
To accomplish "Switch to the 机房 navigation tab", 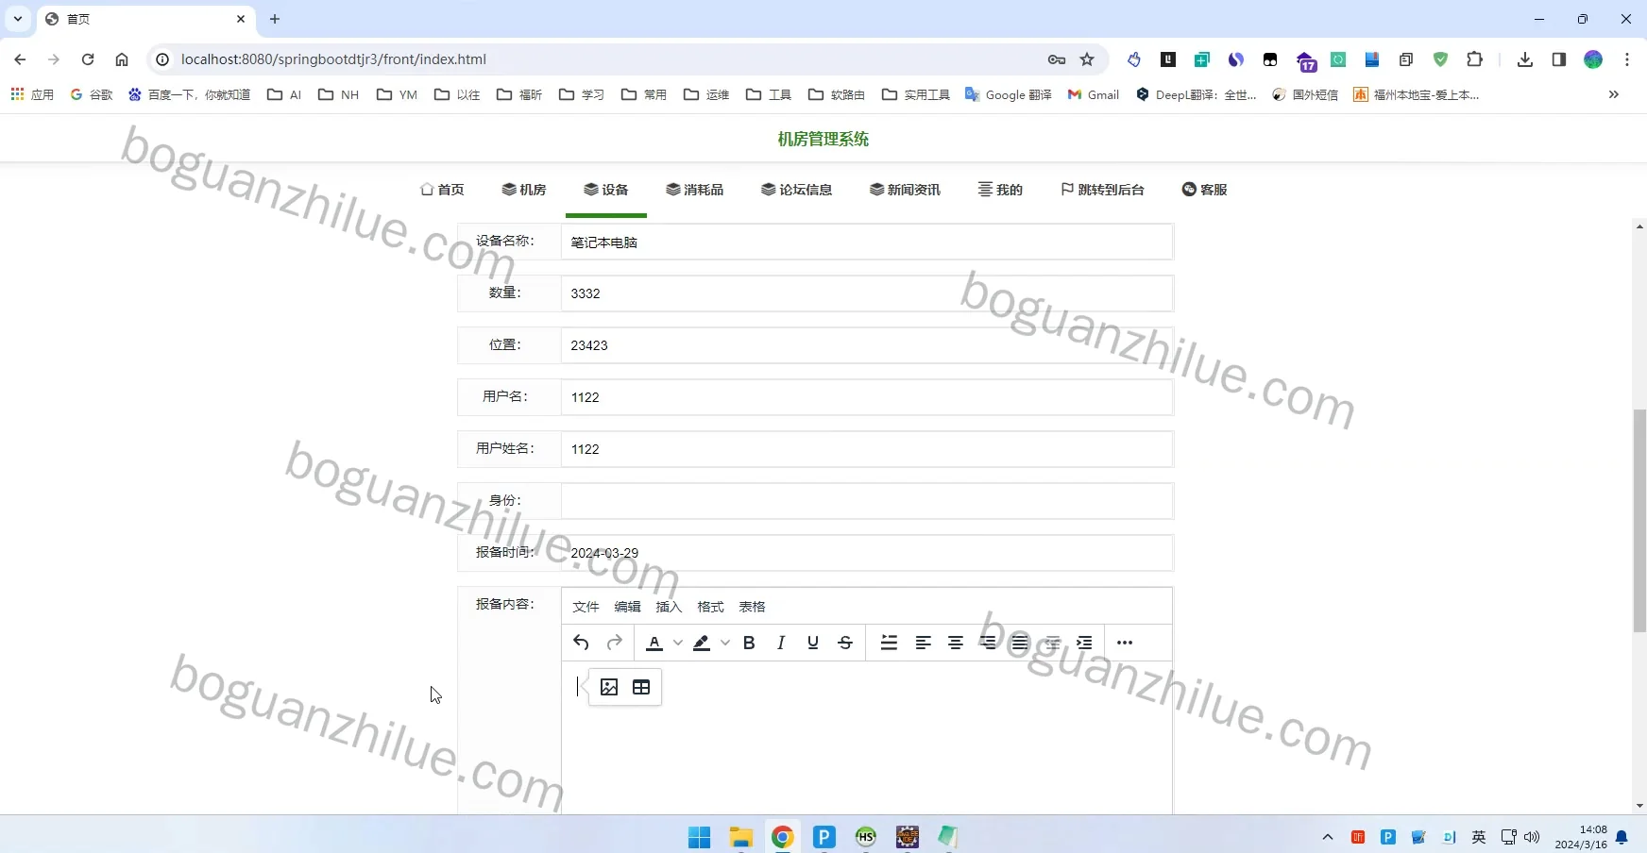I will click(524, 190).
